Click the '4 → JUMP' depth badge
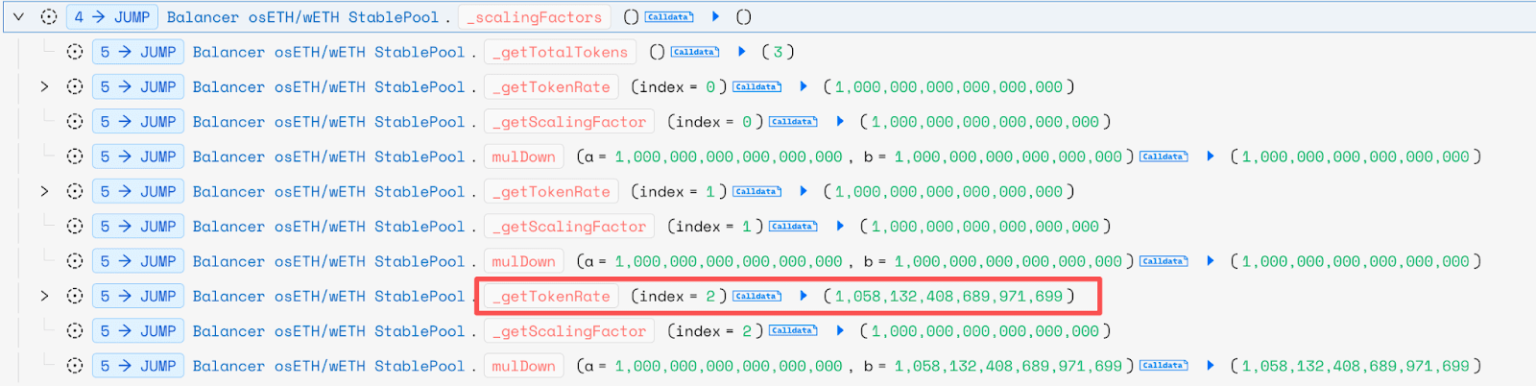Image resolution: width=1536 pixels, height=386 pixels. pyautogui.click(x=112, y=17)
